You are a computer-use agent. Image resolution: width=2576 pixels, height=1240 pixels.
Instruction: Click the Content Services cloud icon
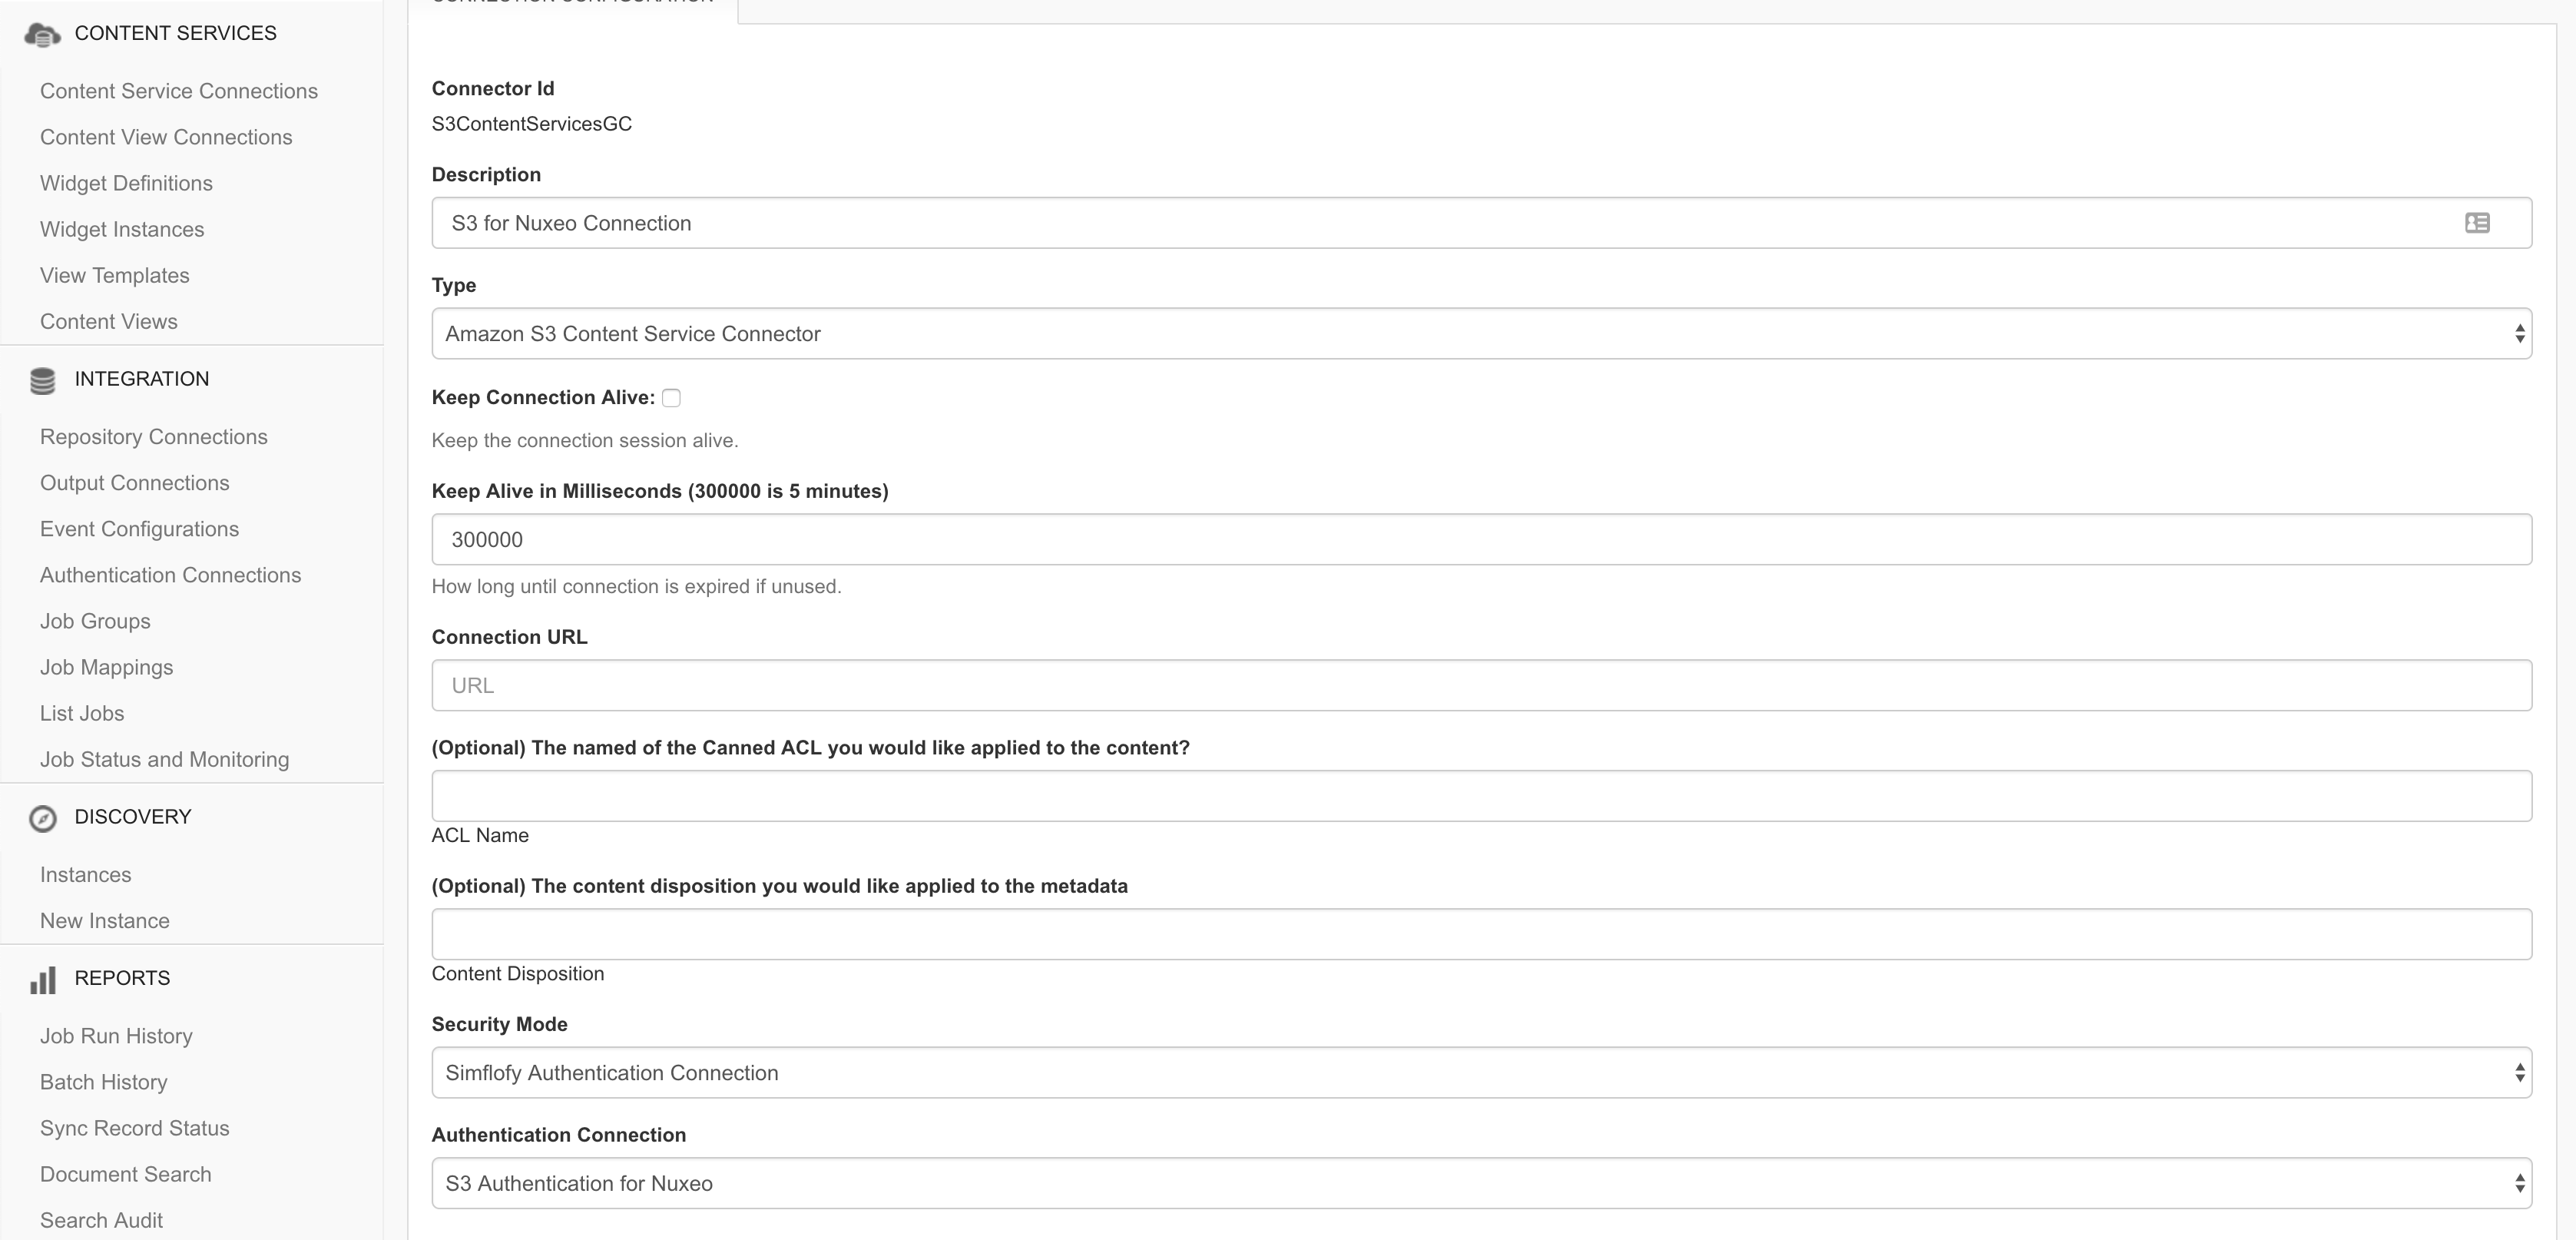[x=41, y=33]
